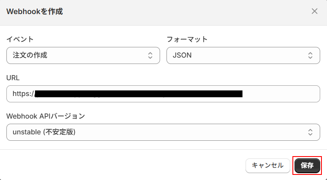The image size is (327, 180).
Task: Click the URL field label
Action: 13,78
